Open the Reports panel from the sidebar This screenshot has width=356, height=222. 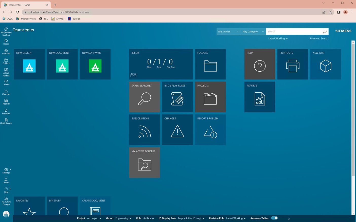coord(6,102)
